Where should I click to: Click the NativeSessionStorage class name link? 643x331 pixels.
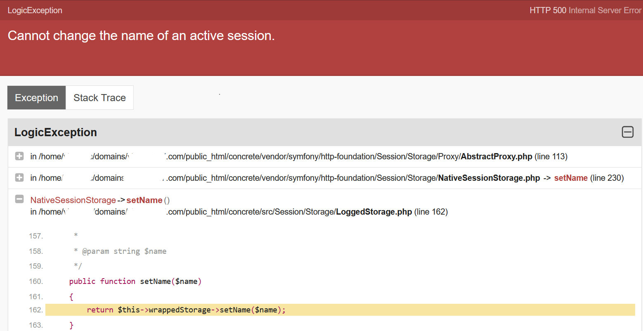[x=73, y=200]
